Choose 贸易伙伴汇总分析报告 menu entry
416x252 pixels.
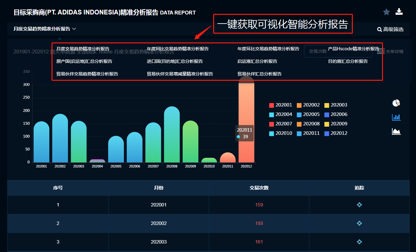[259, 74]
